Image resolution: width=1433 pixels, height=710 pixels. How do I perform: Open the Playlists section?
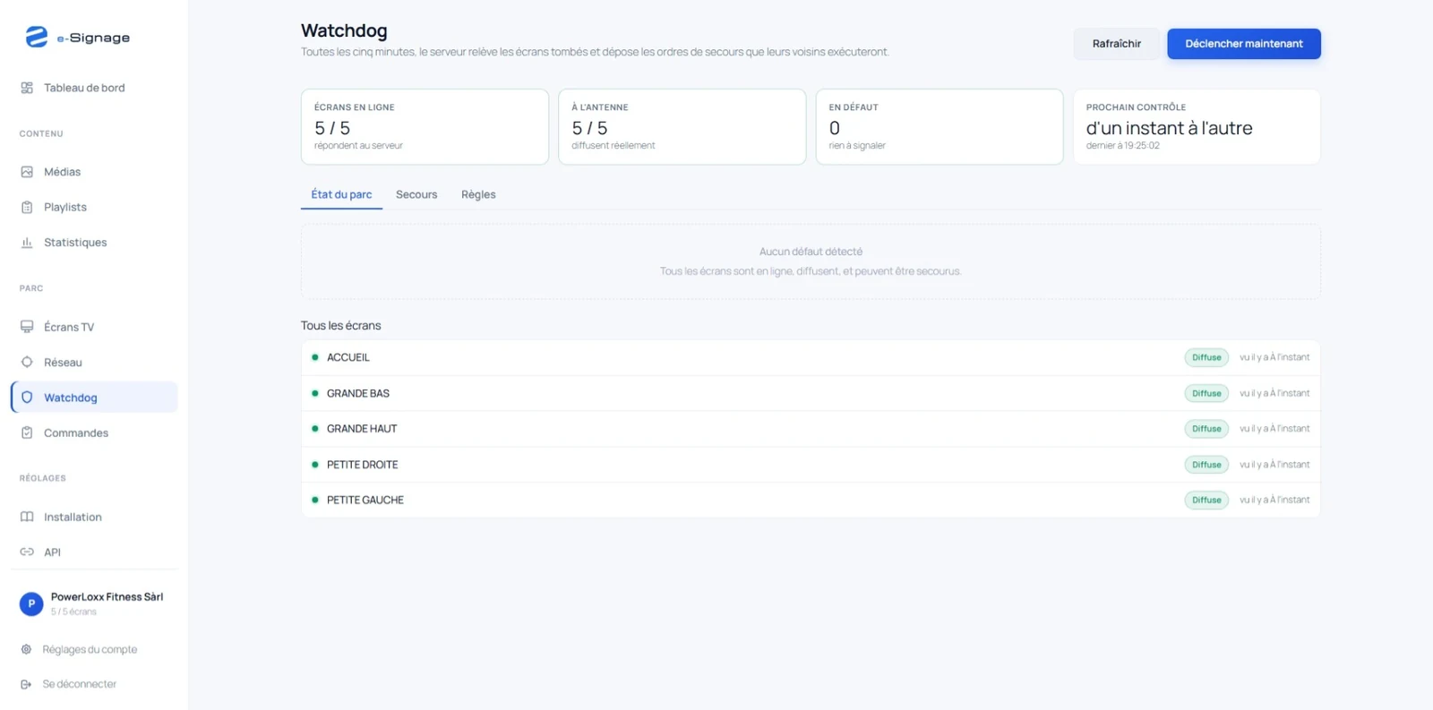94,207
